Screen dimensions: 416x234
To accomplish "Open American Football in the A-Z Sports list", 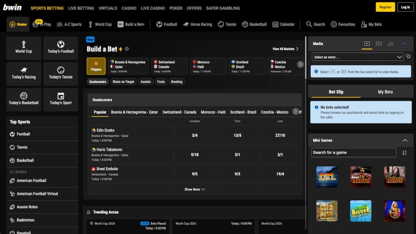I will point(42,180).
